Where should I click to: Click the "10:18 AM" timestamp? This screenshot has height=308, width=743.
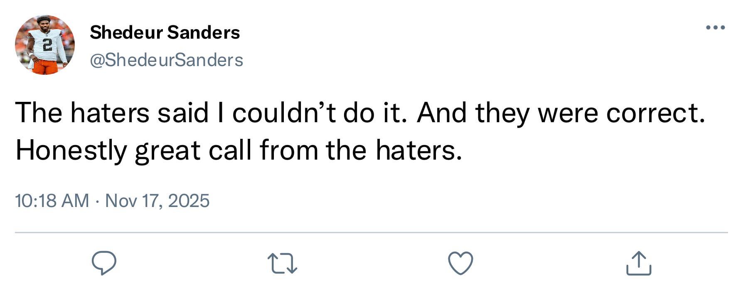[x=52, y=201]
